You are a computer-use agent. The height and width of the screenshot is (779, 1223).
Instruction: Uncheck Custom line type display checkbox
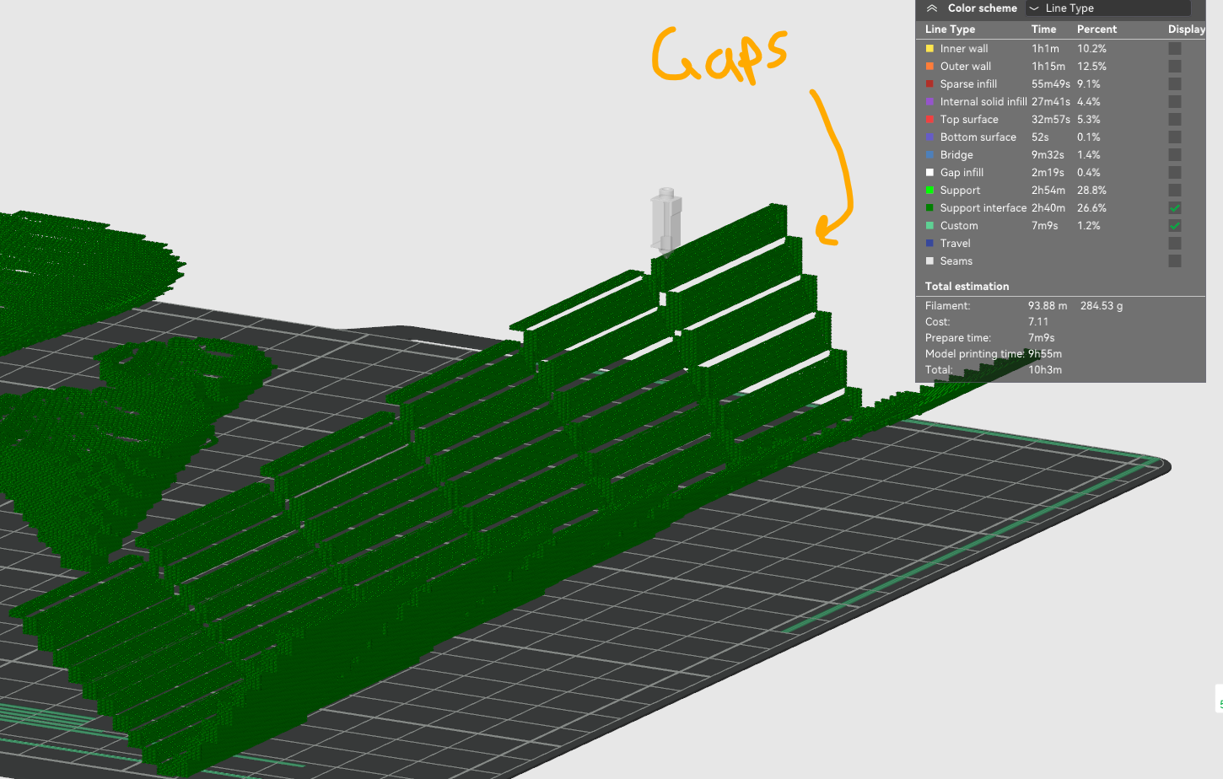point(1175,226)
